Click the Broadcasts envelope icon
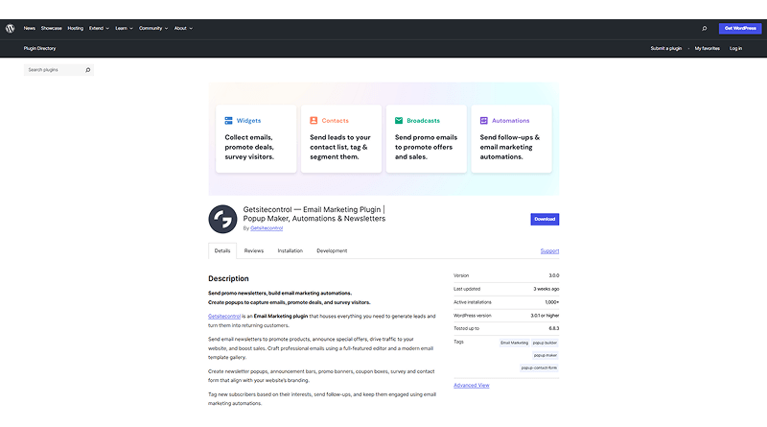The width and height of the screenshot is (767, 427). point(399,121)
